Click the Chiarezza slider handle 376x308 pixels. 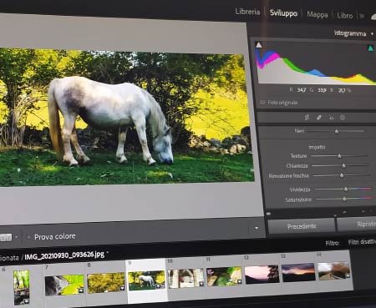pyautogui.click(x=343, y=166)
